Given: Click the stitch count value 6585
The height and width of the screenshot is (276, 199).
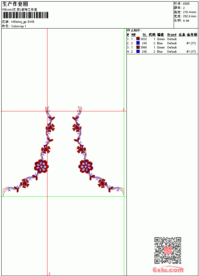Looking at the screenshot, I should (186, 4).
